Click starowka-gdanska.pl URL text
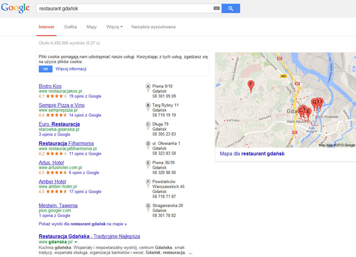 pyautogui.click(x=59, y=130)
